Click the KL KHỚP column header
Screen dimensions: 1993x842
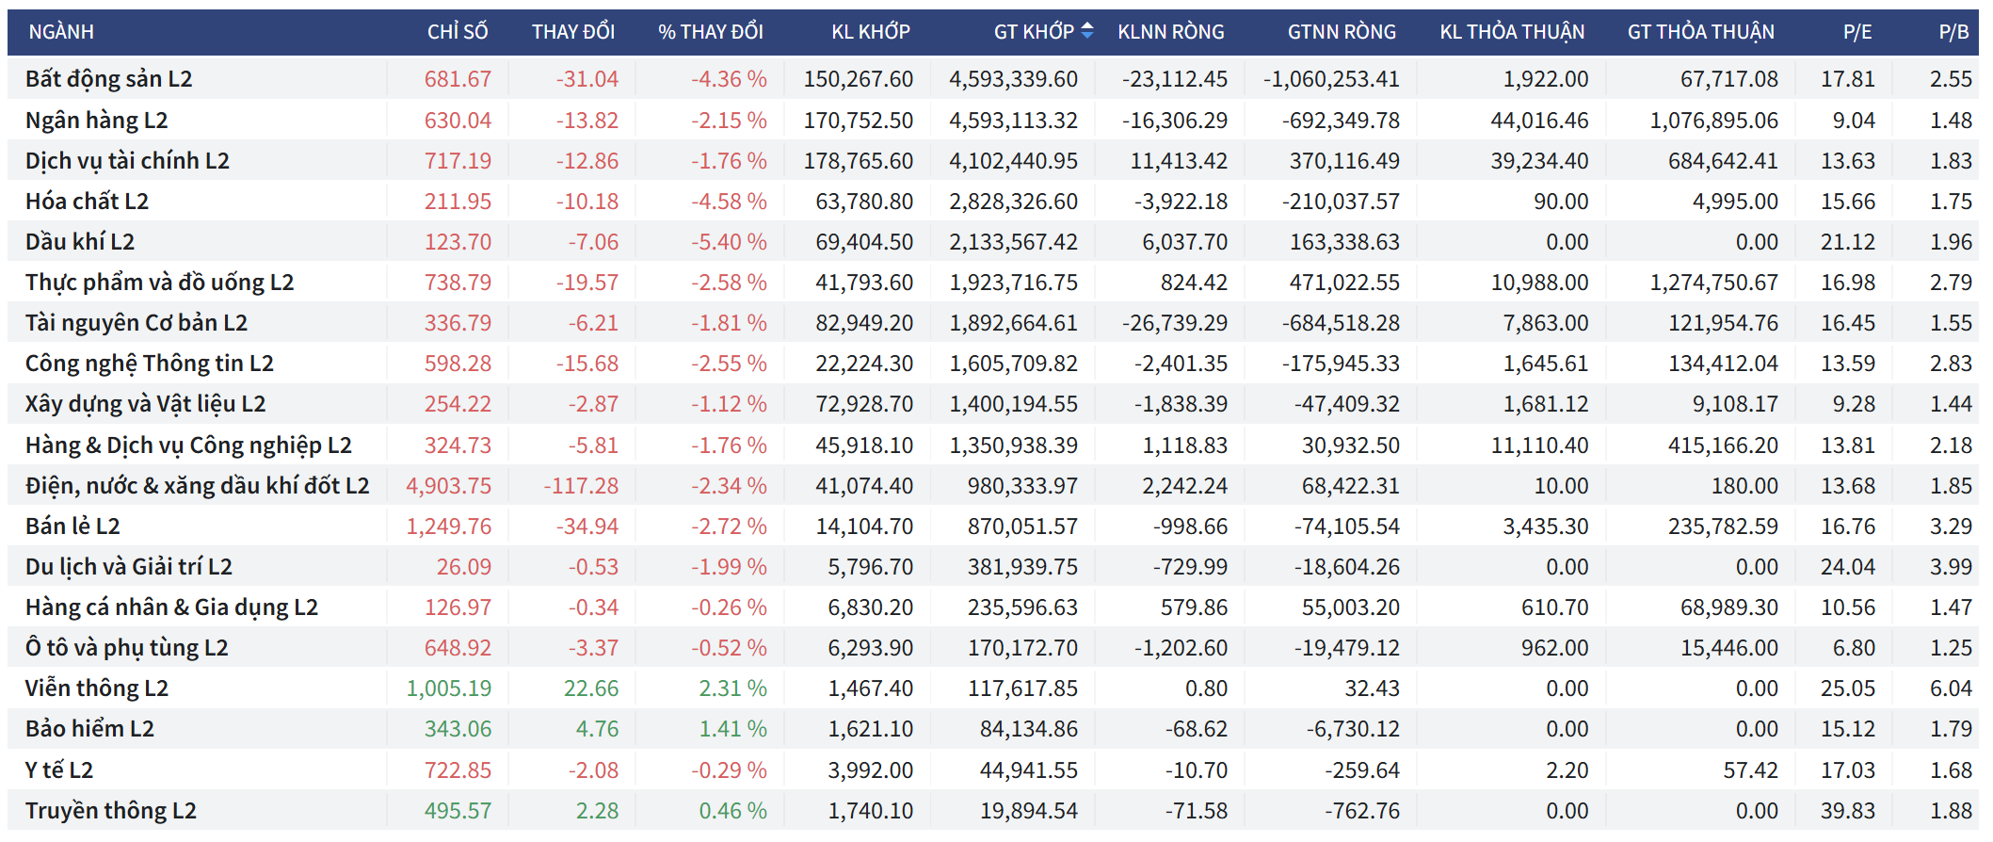click(870, 32)
